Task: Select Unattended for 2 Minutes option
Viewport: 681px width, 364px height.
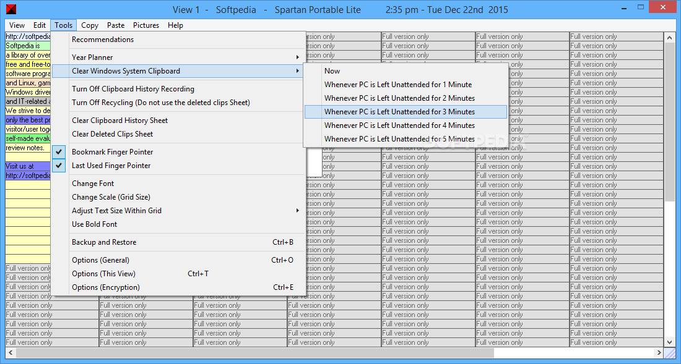Action: click(406, 98)
